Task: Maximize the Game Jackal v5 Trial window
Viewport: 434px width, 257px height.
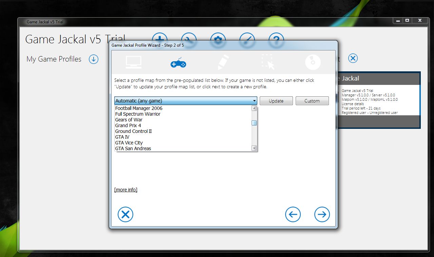Action: 407,20
